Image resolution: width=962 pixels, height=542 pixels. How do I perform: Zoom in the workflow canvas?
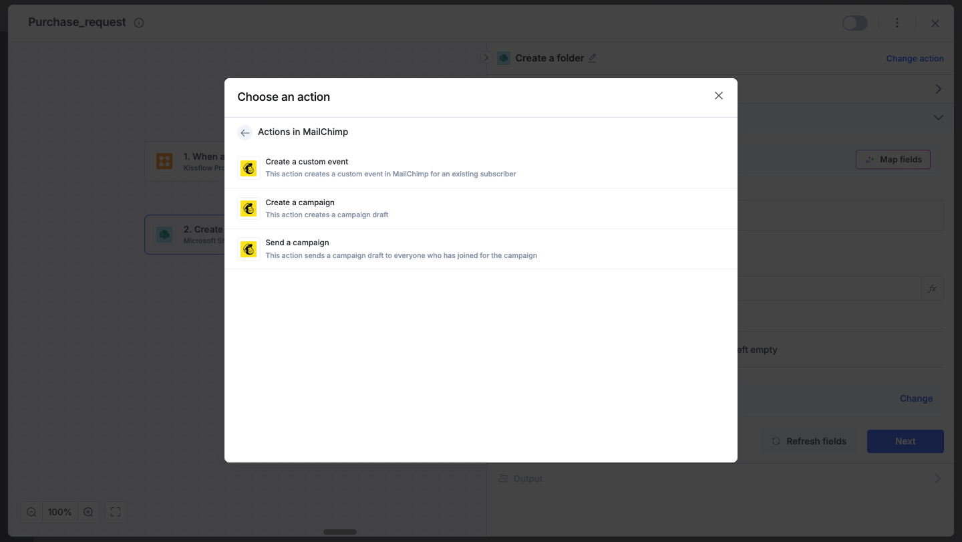88,512
